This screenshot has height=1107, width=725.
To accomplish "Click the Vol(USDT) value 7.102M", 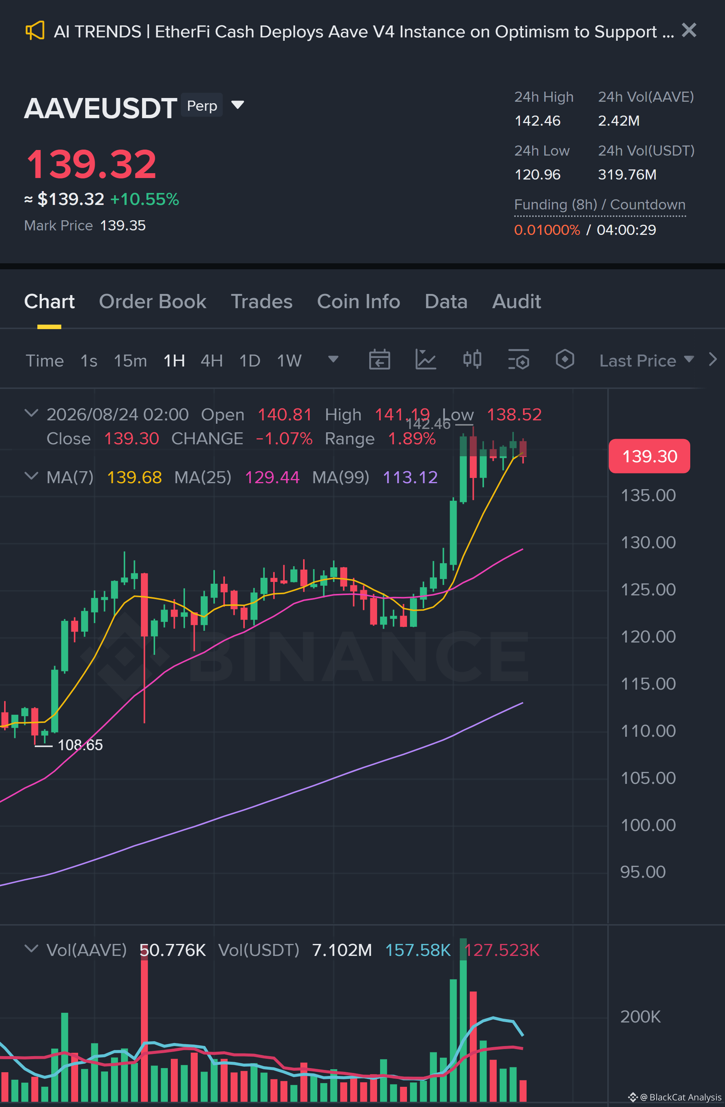I will coord(342,950).
